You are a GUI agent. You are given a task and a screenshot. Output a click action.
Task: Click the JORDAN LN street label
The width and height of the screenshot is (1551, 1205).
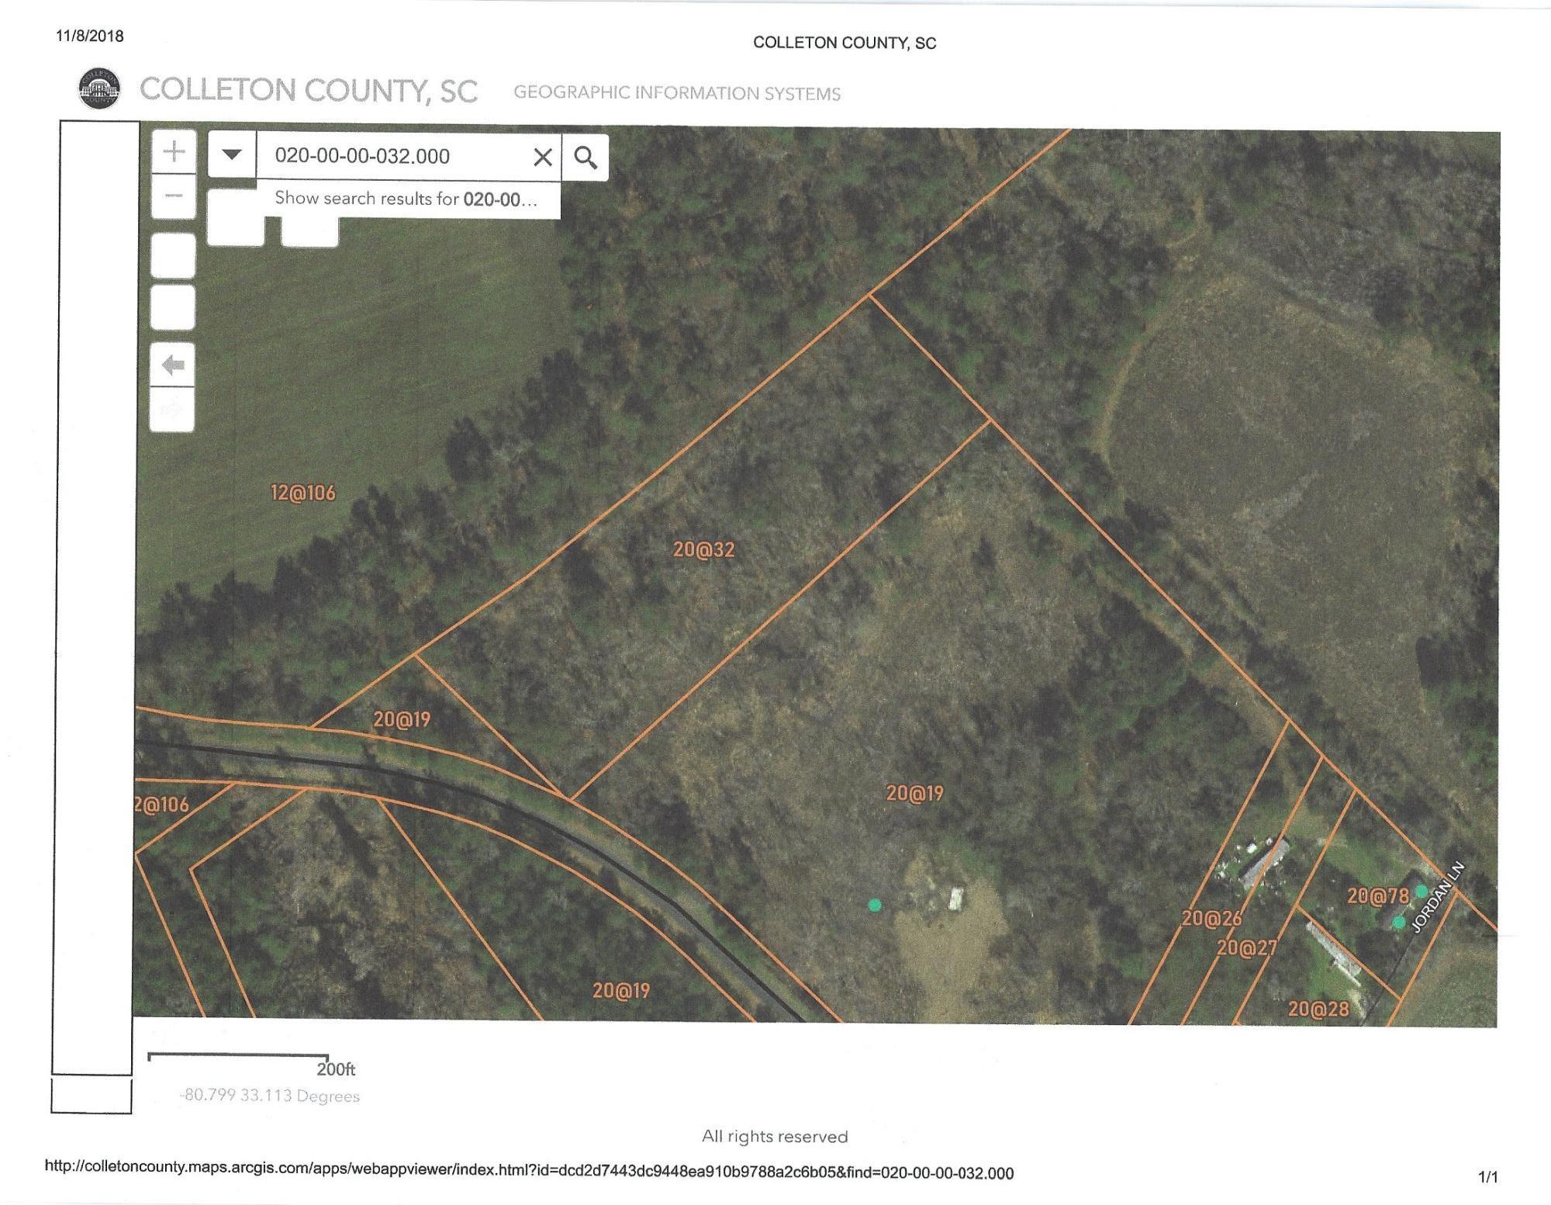click(x=1438, y=897)
